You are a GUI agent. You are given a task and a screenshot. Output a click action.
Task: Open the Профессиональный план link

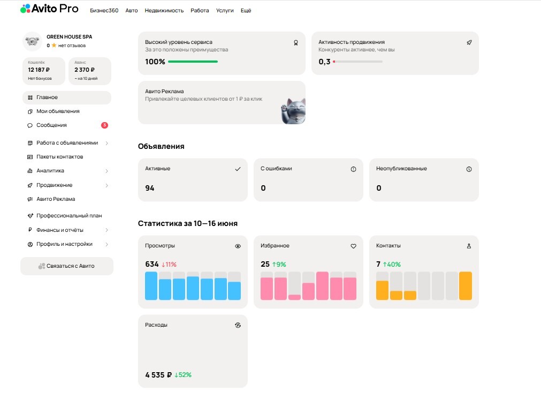(69, 216)
